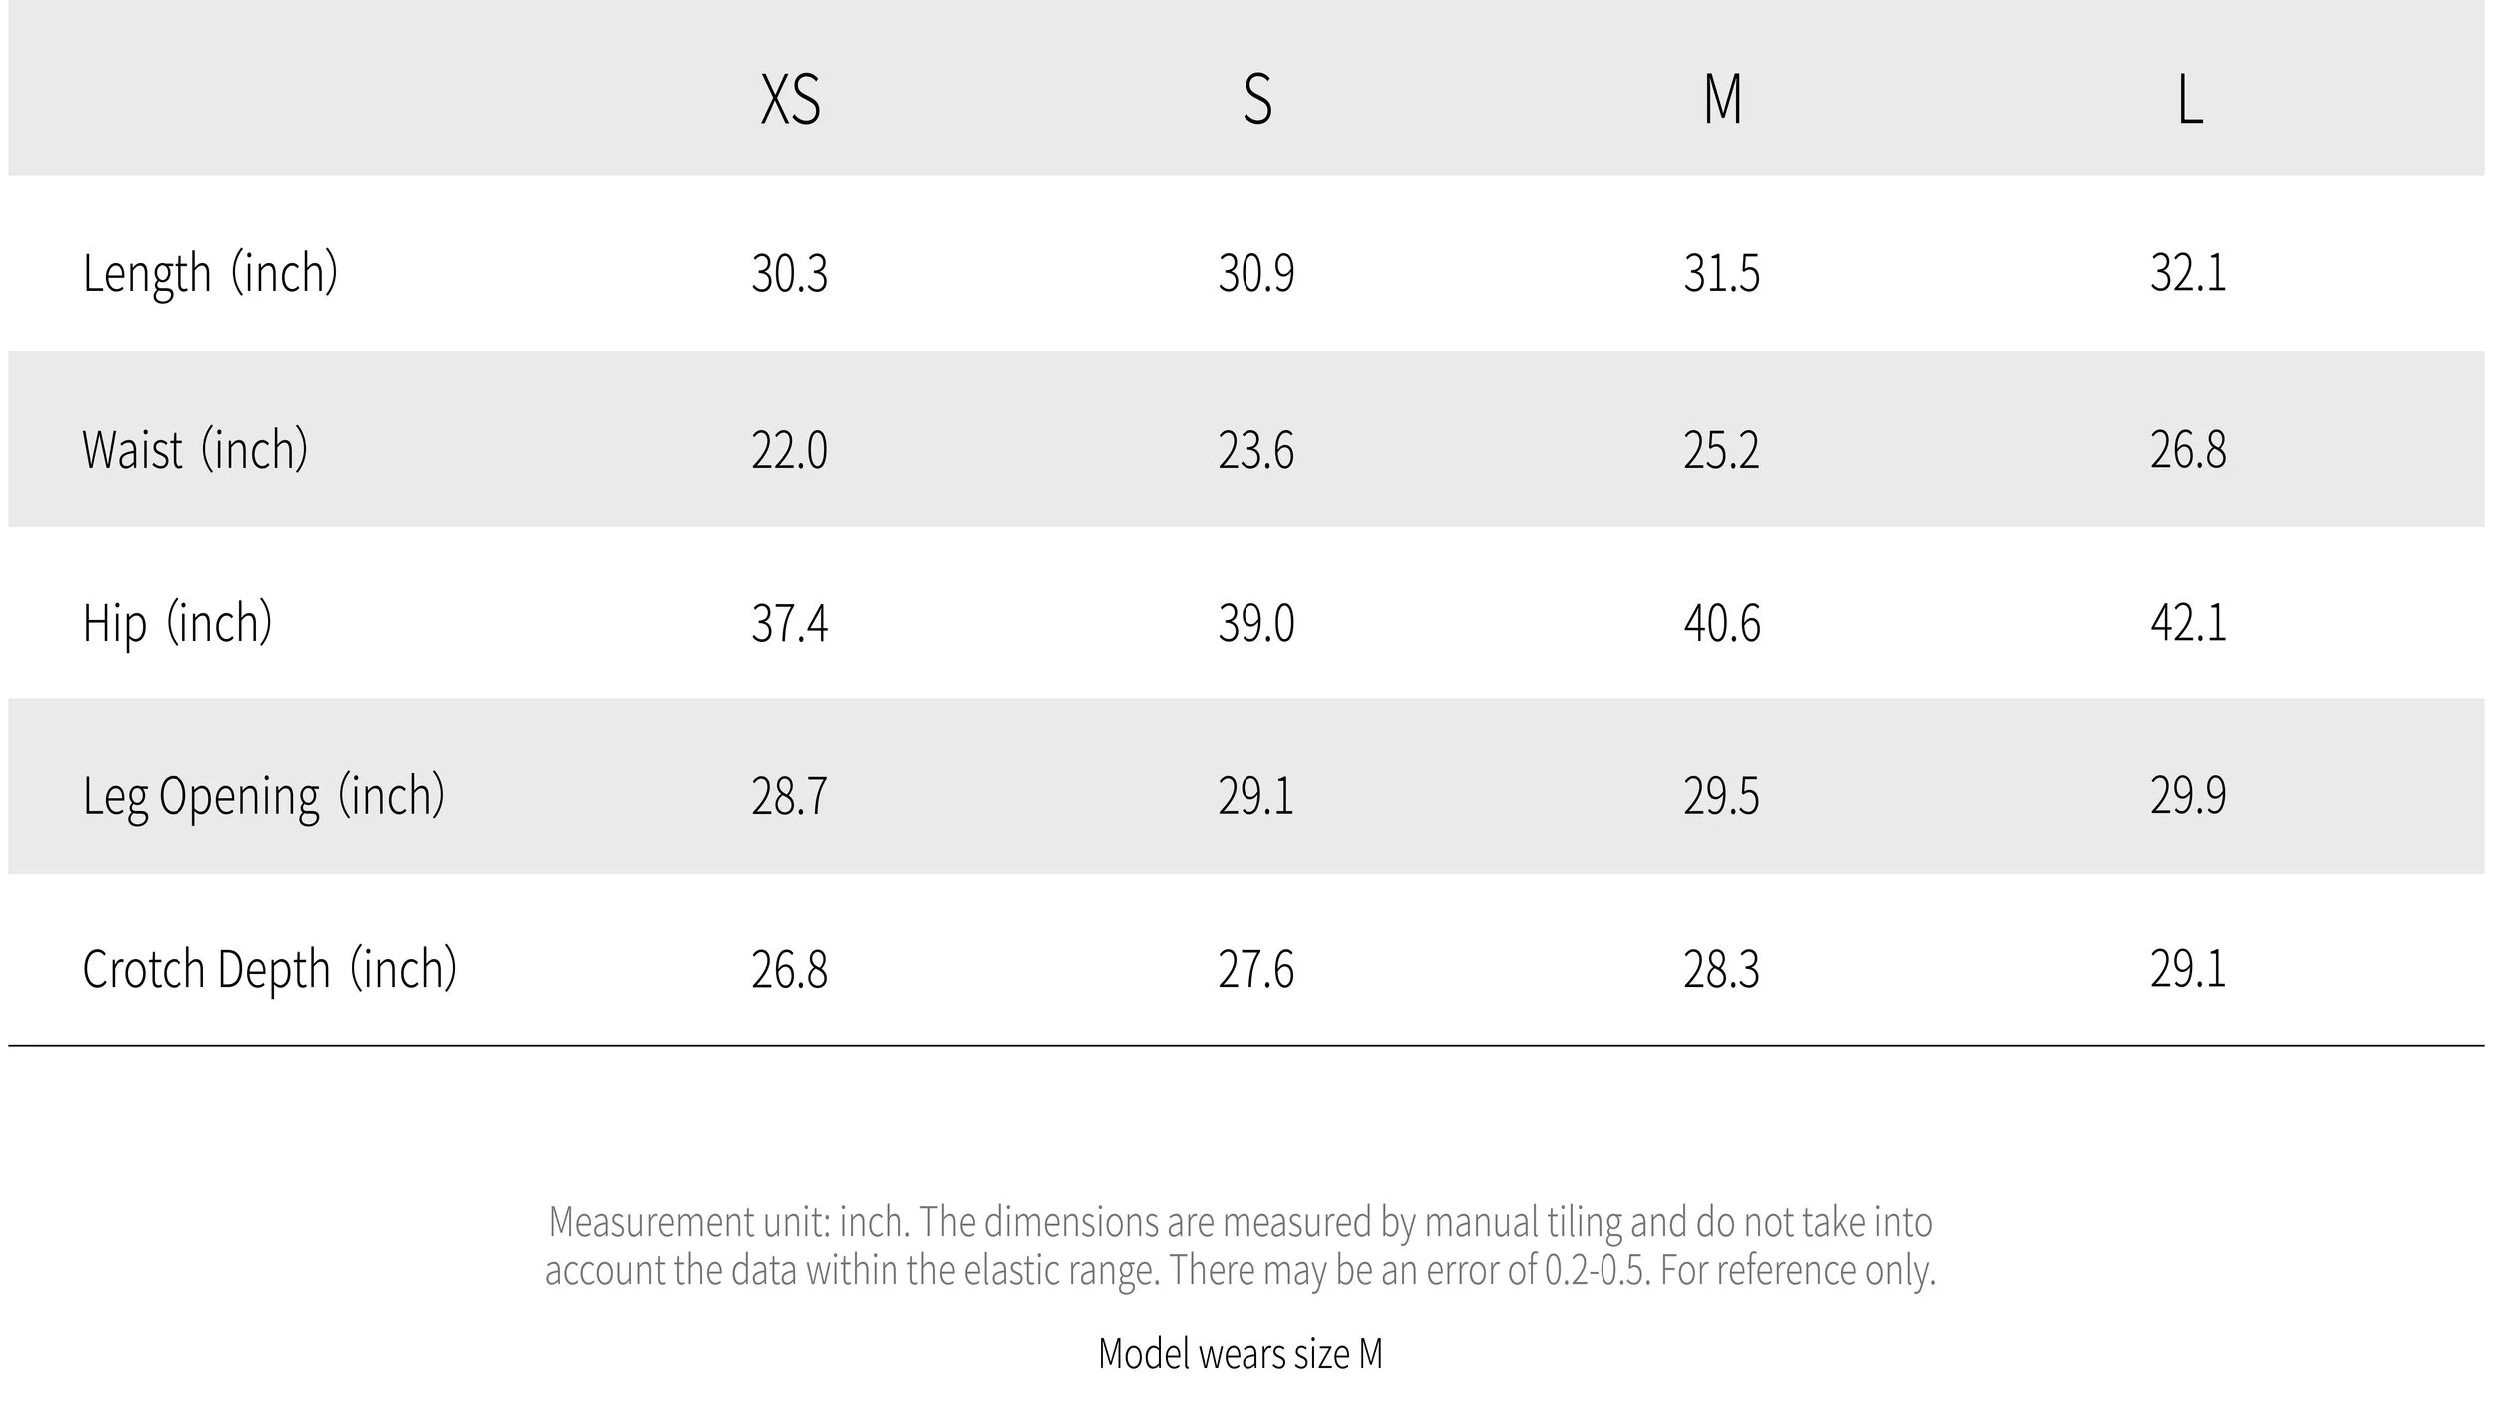Click the XS leg opening value 28.7
This screenshot has width=2493, height=1428.
point(790,796)
